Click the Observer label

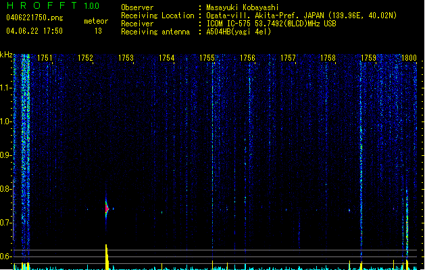point(137,7)
